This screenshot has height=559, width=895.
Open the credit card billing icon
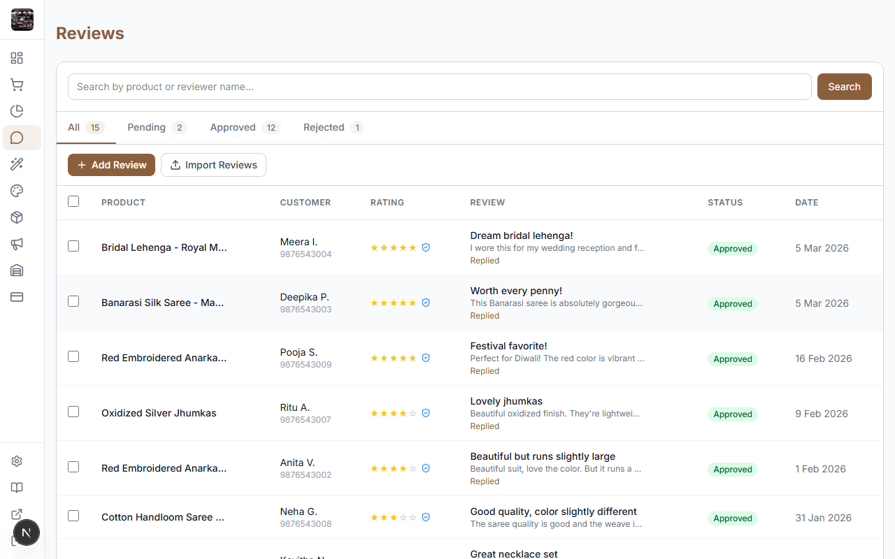pos(17,297)
